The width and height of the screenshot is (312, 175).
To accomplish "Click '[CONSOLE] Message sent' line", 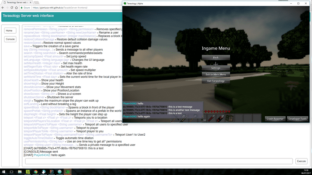I will (x=41, y=152).
